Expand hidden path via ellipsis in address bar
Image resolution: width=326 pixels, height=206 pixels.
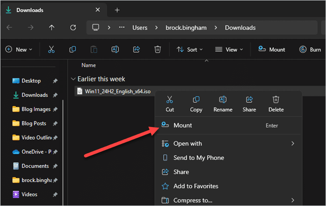pos(122,27)
